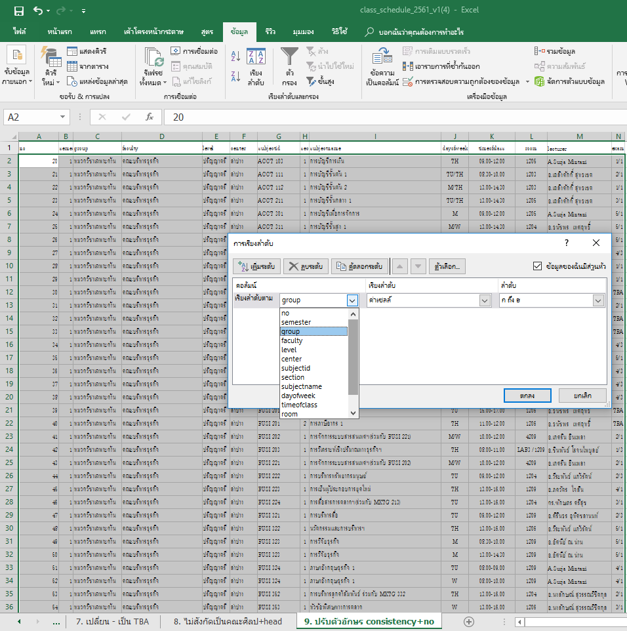Choose 'subjectname' in the dropdown list
The height and width of the screenshot is (631, 627).
click(x=301, y=386)
